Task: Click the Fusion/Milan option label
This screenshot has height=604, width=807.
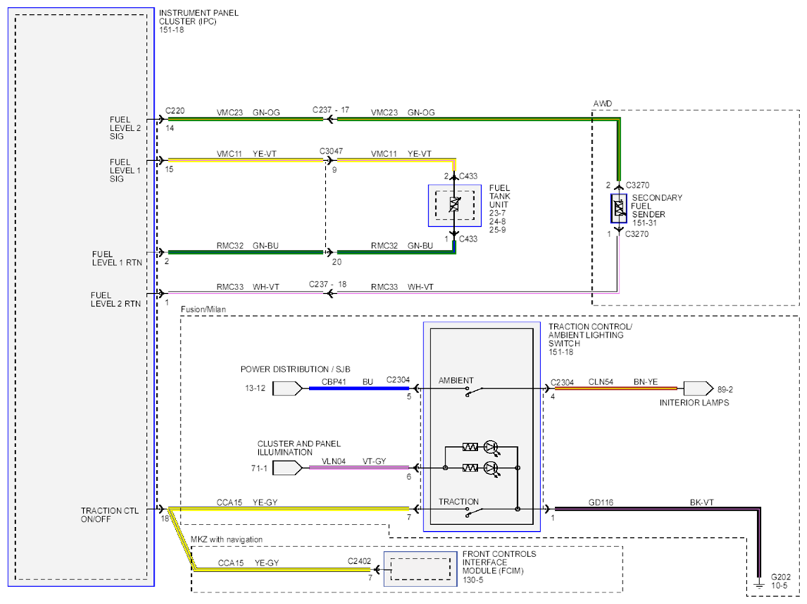Action: point(204,309)
